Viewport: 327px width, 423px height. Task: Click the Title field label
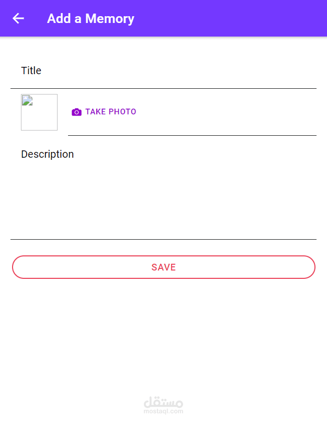click(31, 70)
